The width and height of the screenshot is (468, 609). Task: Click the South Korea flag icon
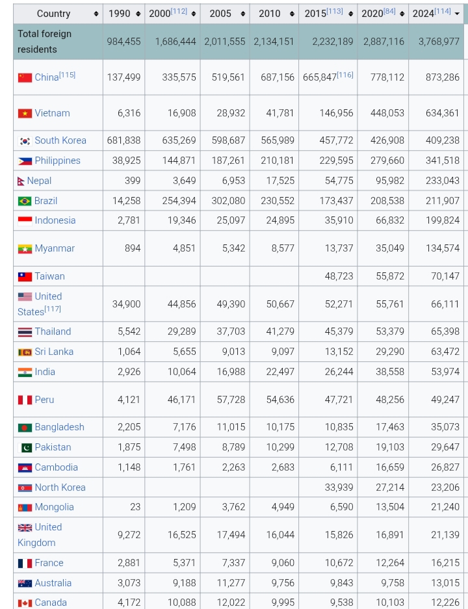[x=25, y=141]
